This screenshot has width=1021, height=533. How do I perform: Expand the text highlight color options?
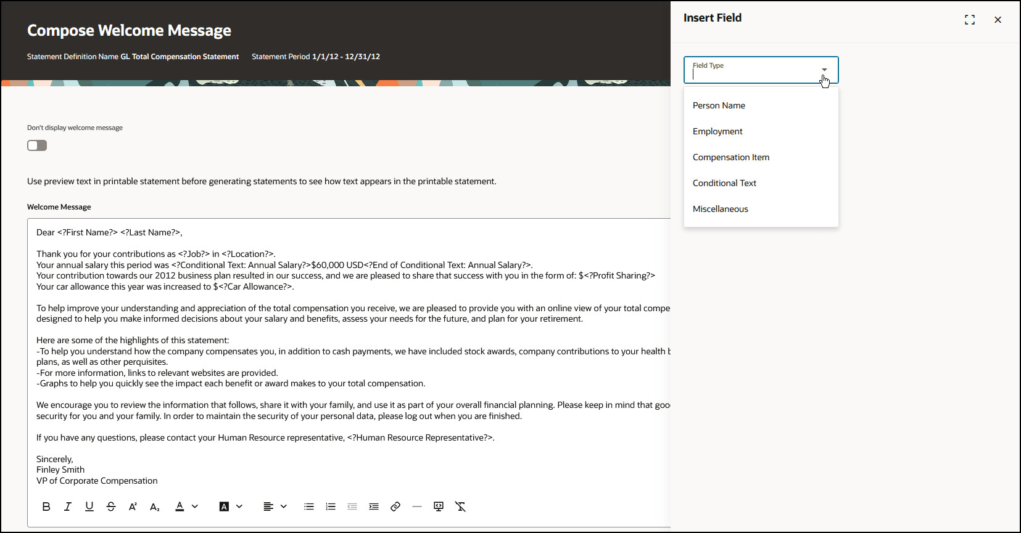click(239, 507)
